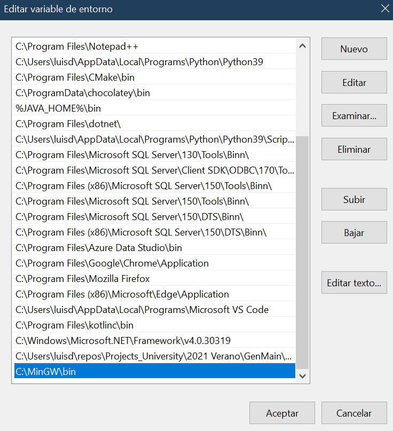
Task: Select the C:\Program Files\CMake\bin entry
Action: click(x=155, y=77)
